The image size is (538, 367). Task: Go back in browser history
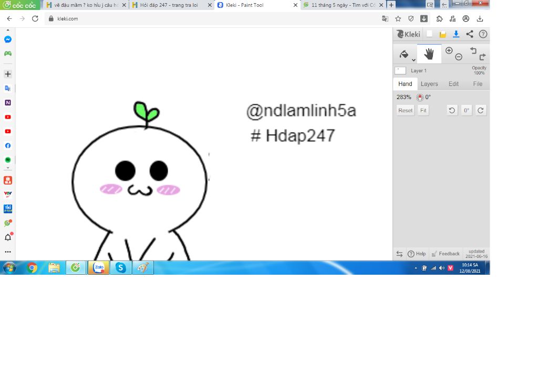coord(9,18)
